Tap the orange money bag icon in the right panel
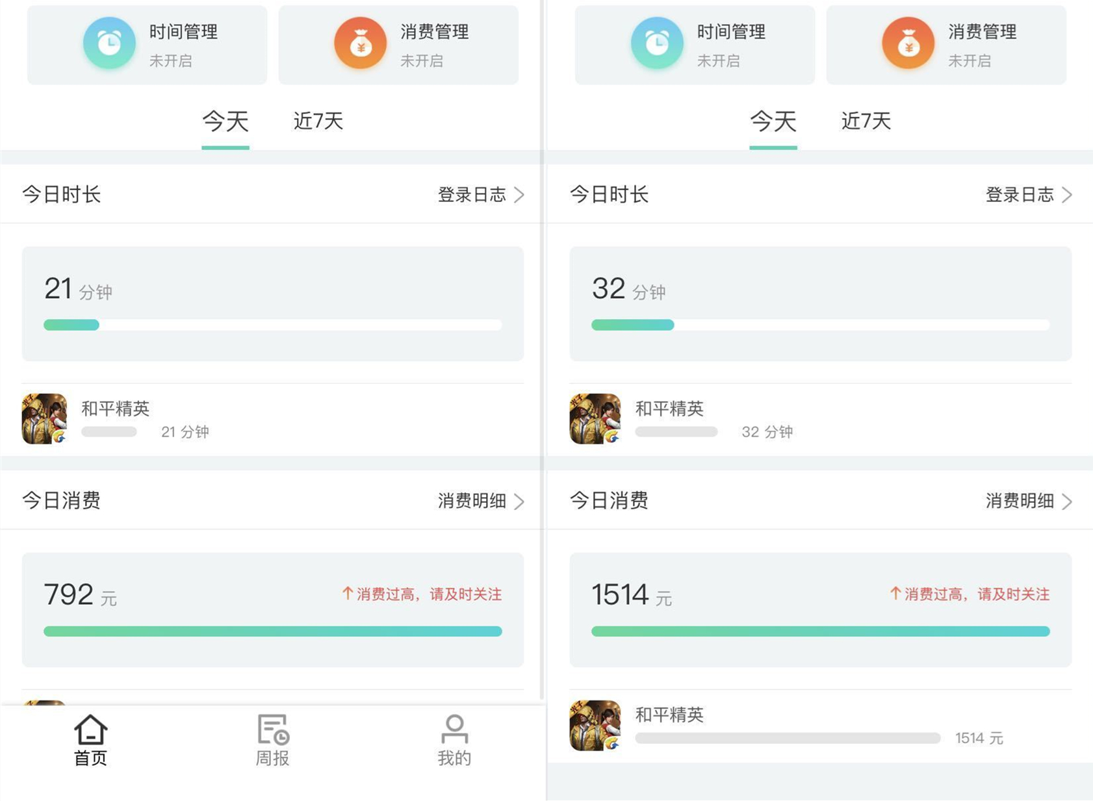 click(908, 44)
